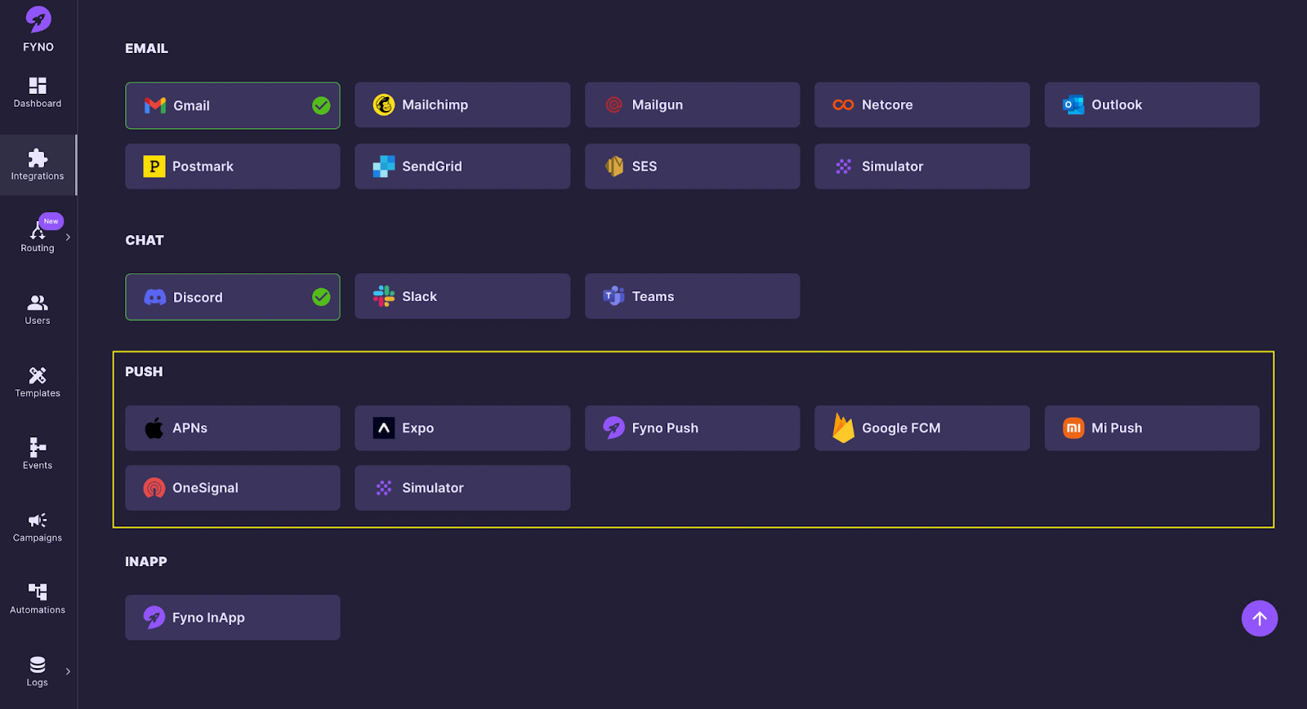Viewport: 1307px width, 709px height.
Task: Select the Integrations sidebar item
Action: (38, 165)
